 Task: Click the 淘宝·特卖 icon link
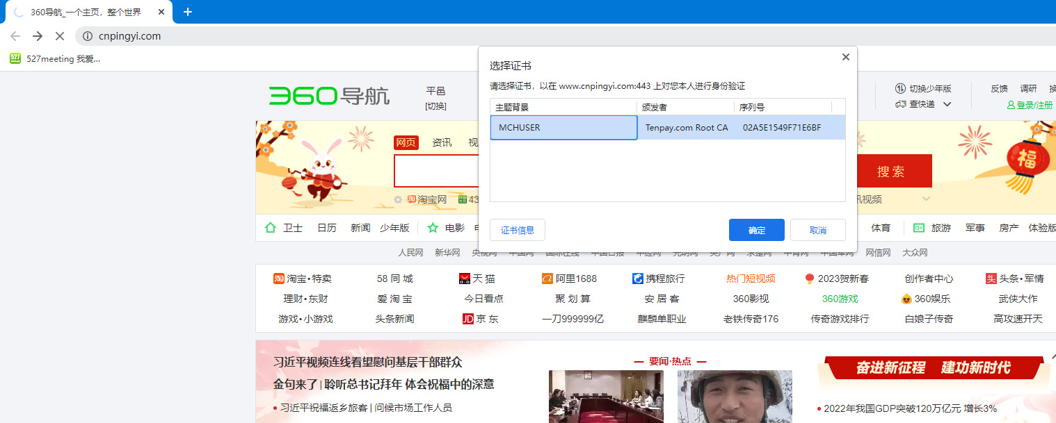pyautogui.click(x=279, y=279)
